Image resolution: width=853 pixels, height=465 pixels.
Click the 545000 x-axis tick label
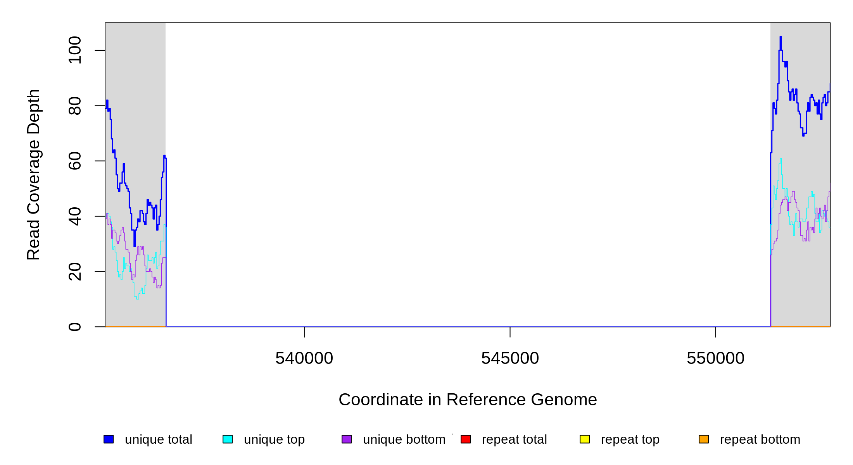click(x=510, y=358)
